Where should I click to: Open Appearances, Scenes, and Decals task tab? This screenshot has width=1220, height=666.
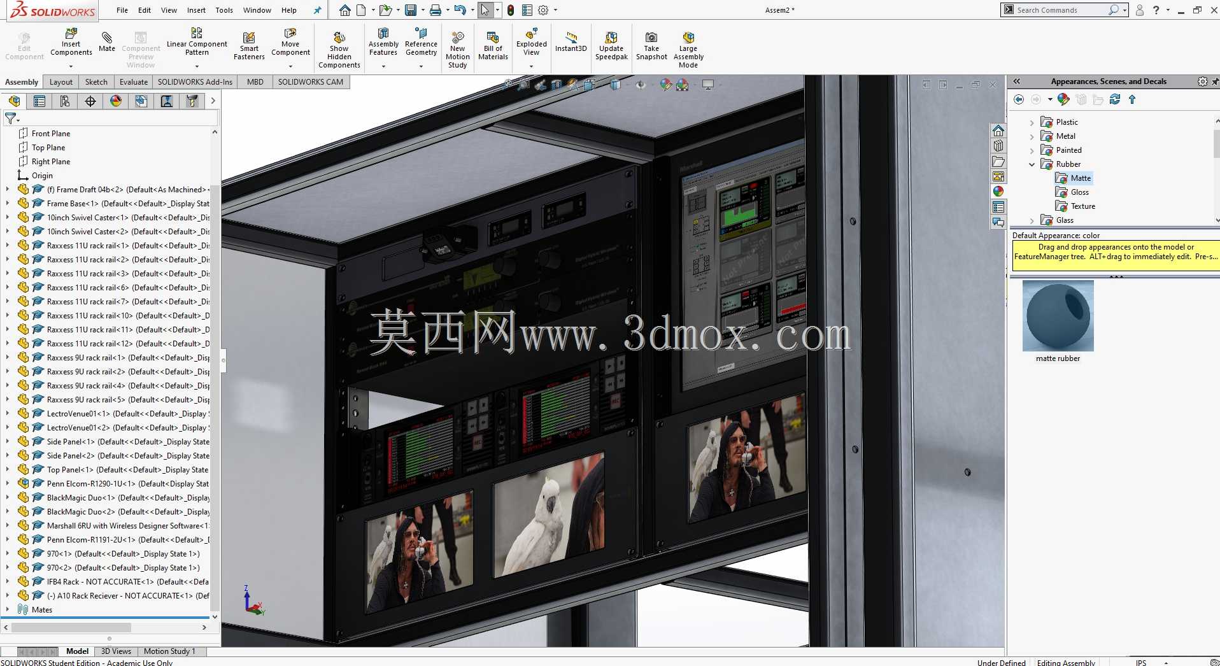pos(998,192)
